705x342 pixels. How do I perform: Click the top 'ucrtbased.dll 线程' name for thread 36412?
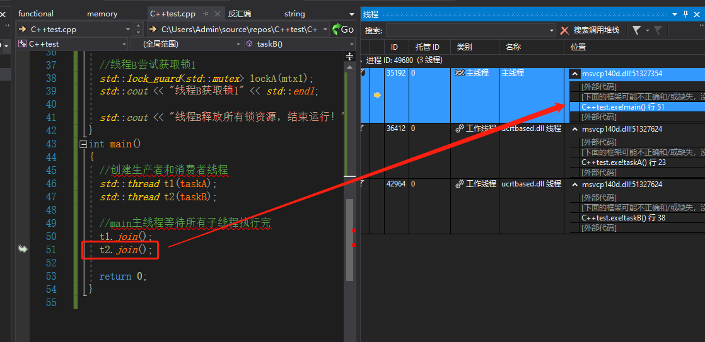coord(531,128)
